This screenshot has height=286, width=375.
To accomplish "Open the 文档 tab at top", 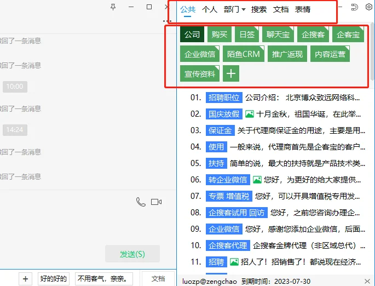I will point(281,9).
